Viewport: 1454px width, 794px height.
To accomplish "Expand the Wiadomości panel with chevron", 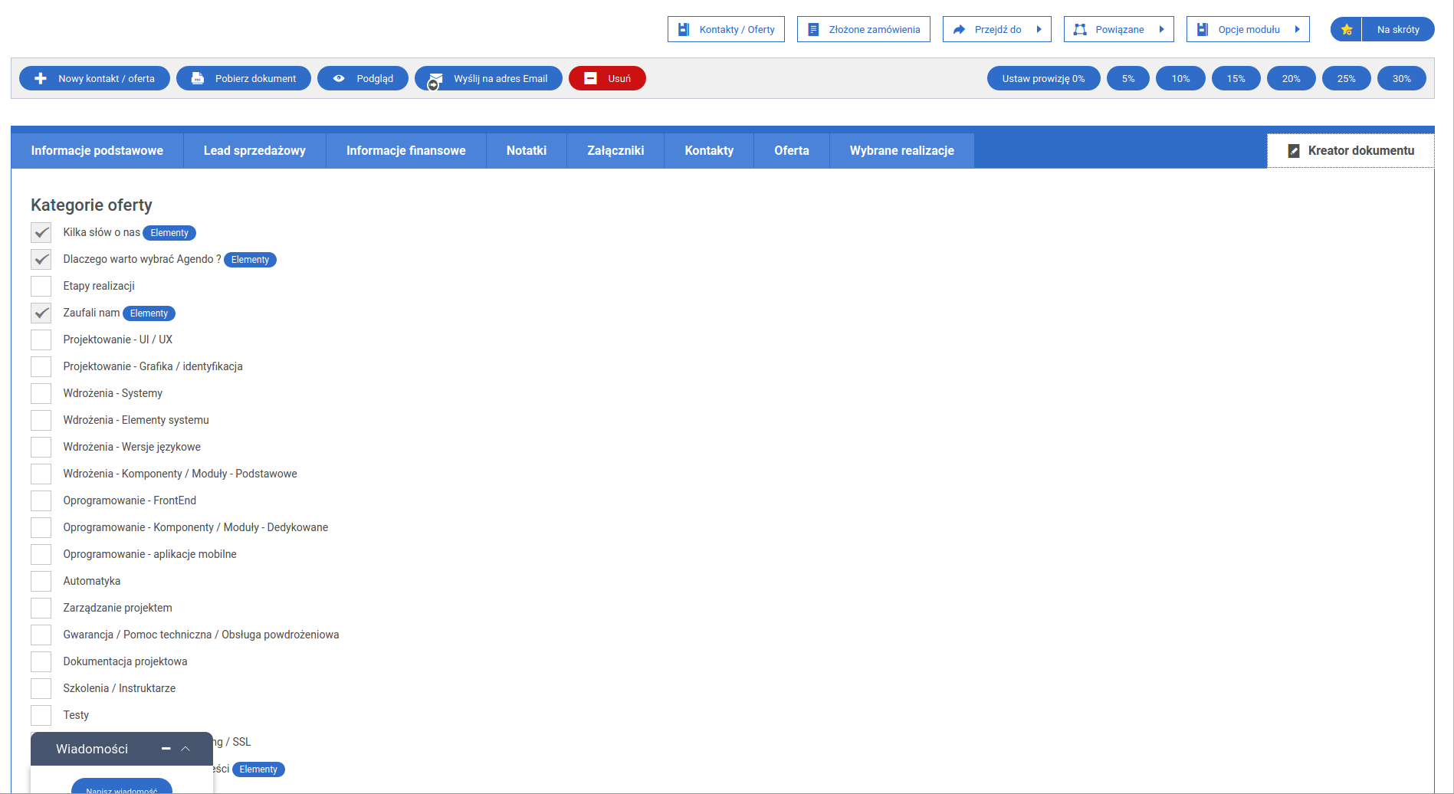I will [185, 749].
